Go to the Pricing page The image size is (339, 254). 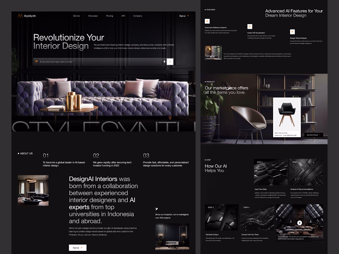[x=110, y=16]
